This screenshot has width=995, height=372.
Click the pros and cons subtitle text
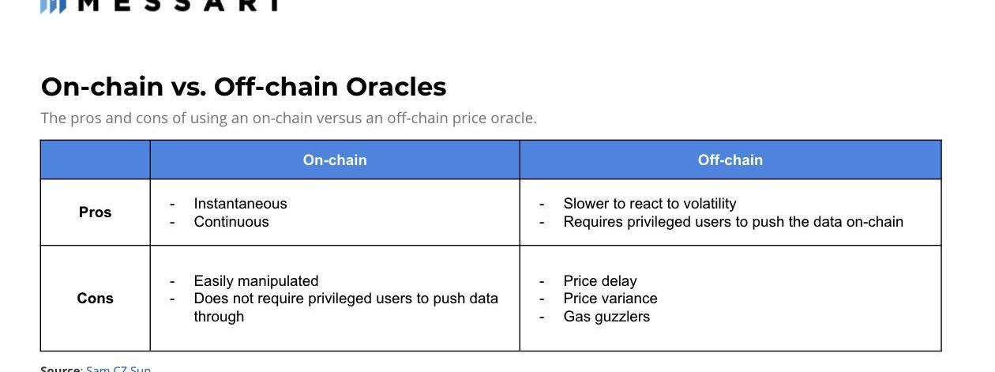click(288, 118)
